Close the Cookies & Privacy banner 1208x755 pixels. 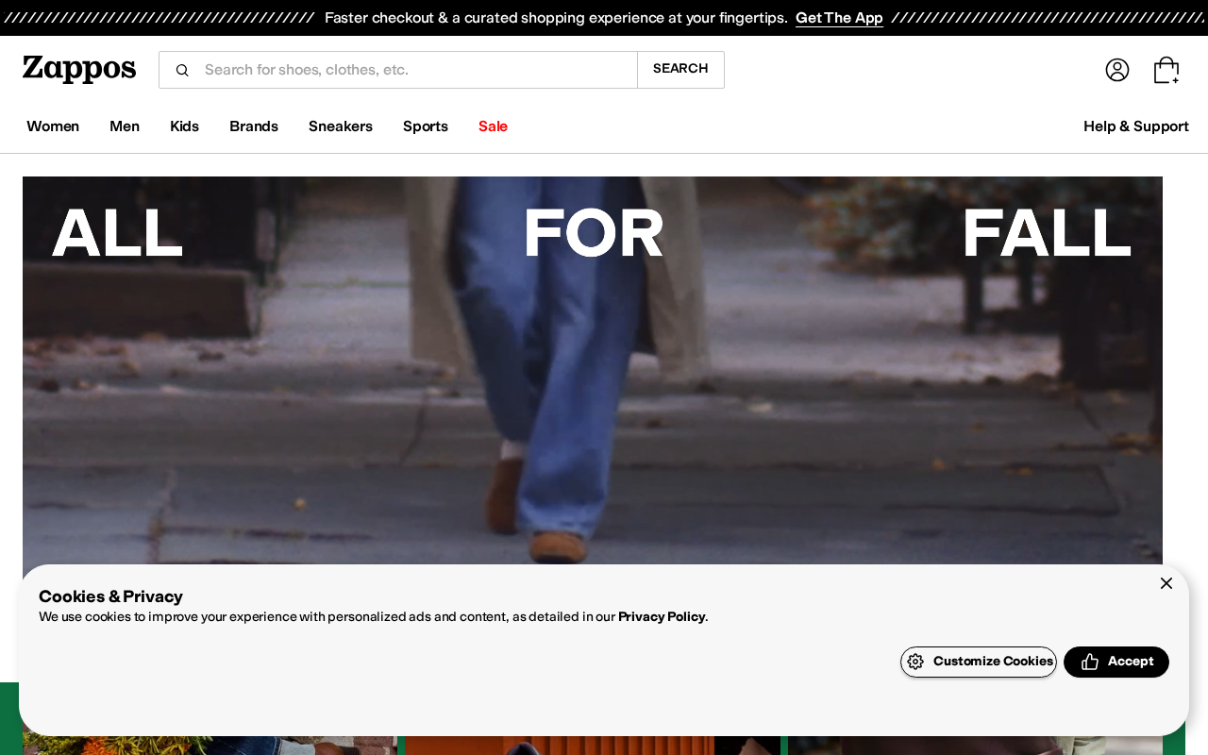click(x=1166, y=583)
